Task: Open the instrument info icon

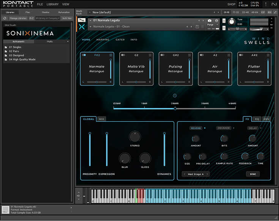Action: click(x=216, y=21)
